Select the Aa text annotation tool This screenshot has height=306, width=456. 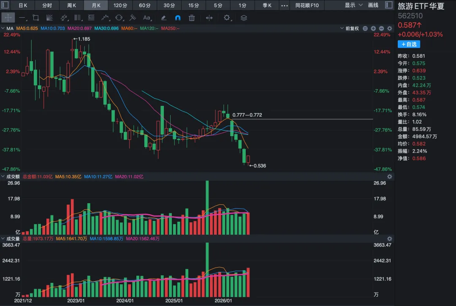(x=147, y=18)
